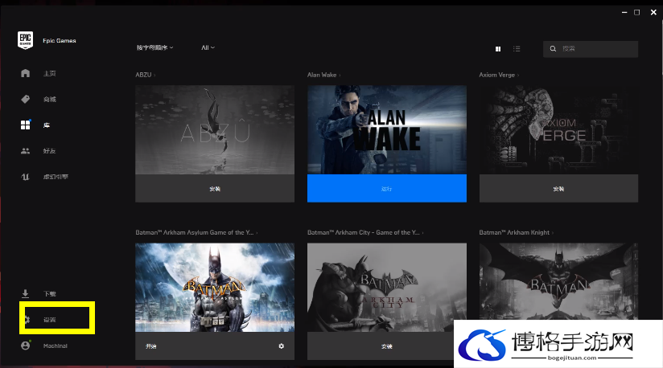
Task: Close the Epic Games window
Action: (653, 13)
